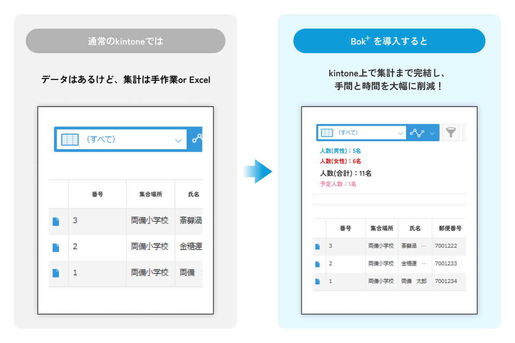Click the 集合場所 column header in right table
The image size is (515, 343).
[381, 228]
